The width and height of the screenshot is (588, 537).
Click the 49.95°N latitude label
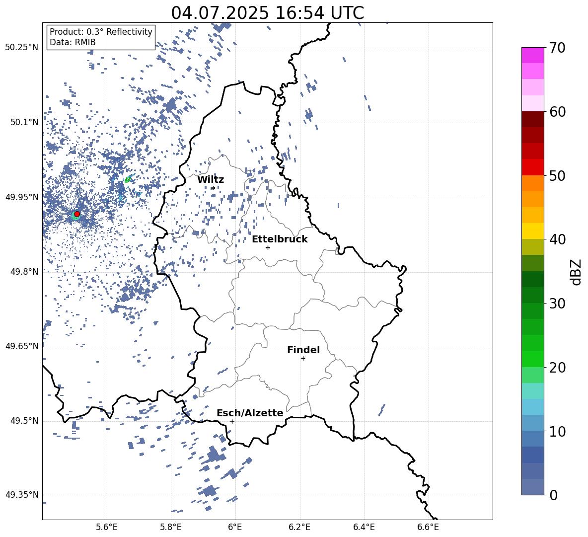pyautogui.click(x=22, y=197)
